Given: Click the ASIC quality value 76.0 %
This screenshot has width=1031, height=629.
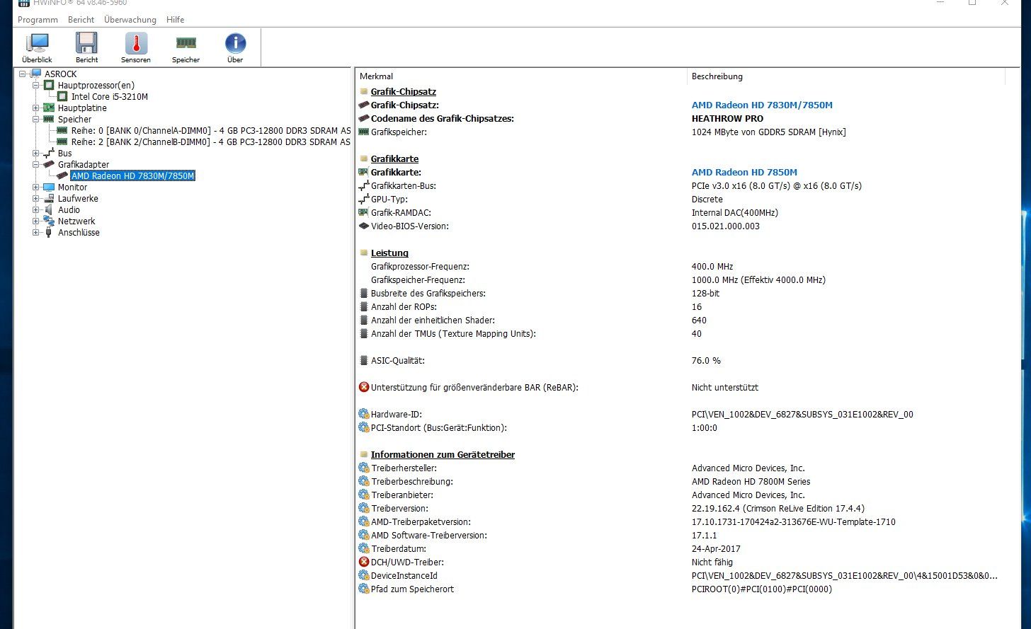Looking at the screenshot, I should coord(706,360).
